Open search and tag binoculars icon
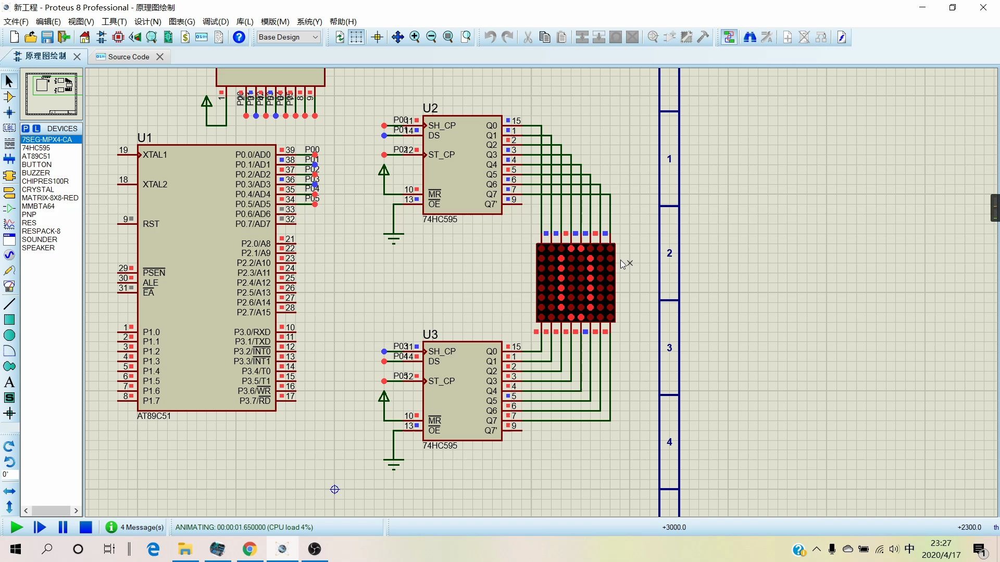The image size is (1000, 562). point(750,37)
